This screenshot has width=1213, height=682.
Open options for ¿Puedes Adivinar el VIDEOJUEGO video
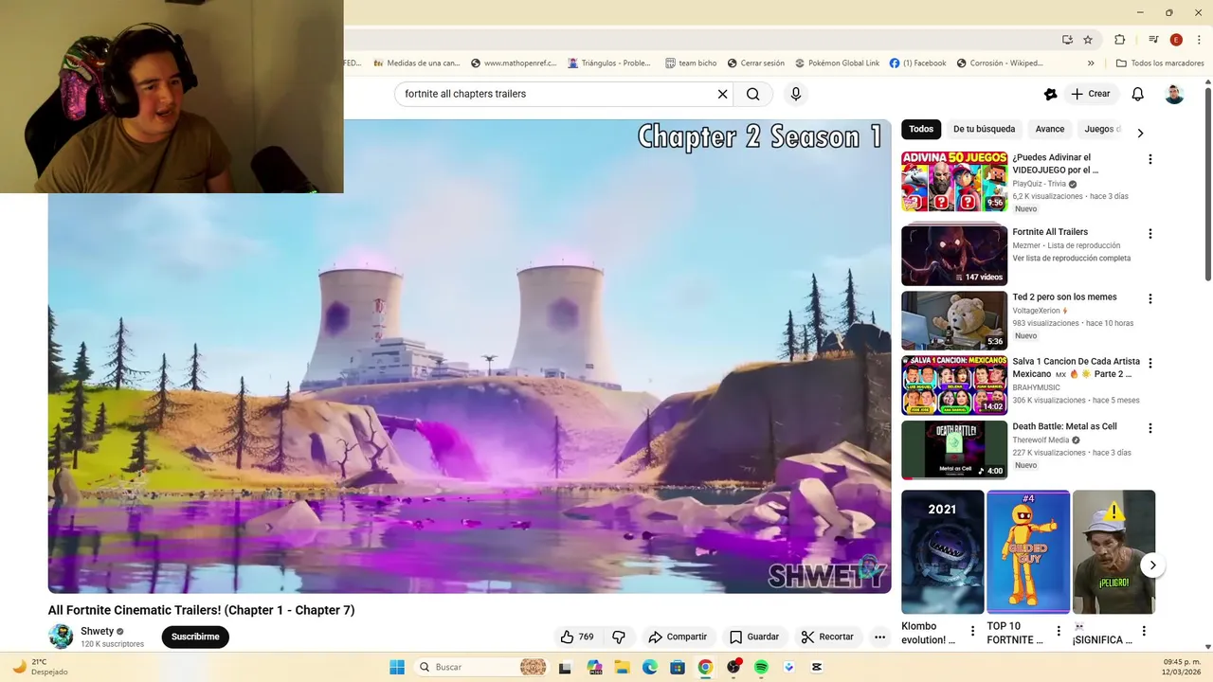[1150, 159]
